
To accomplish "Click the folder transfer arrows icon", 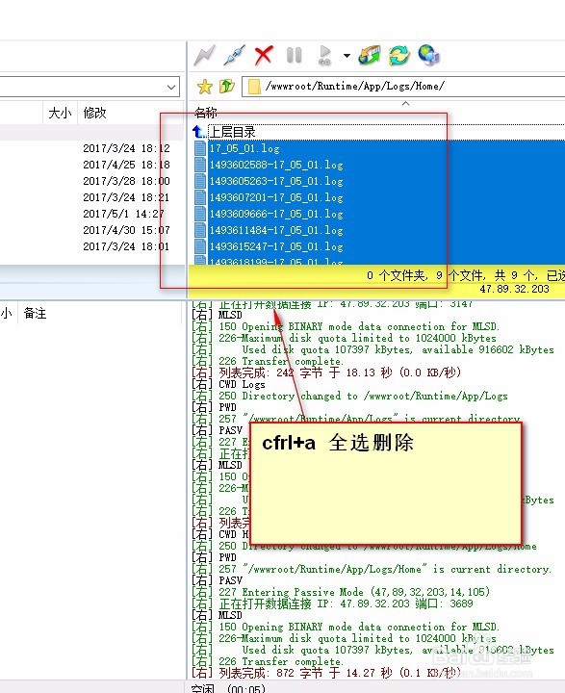I will click(370, 55).
